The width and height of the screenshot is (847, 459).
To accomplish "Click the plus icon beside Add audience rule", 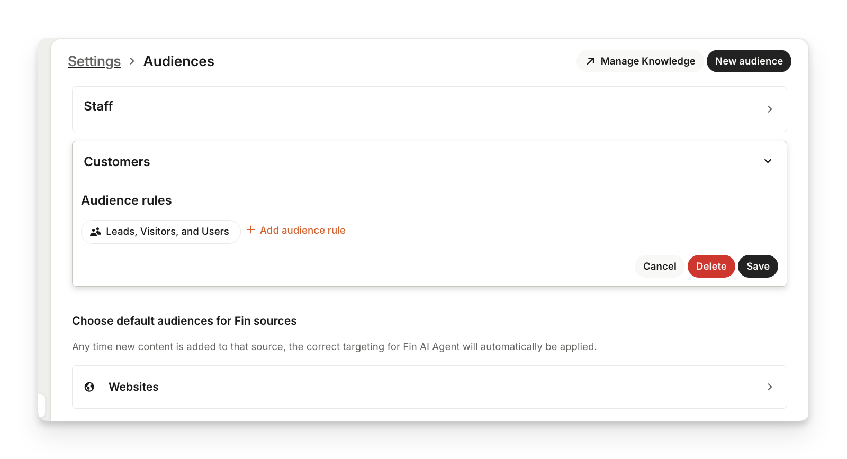I will [x=251, y=230].
